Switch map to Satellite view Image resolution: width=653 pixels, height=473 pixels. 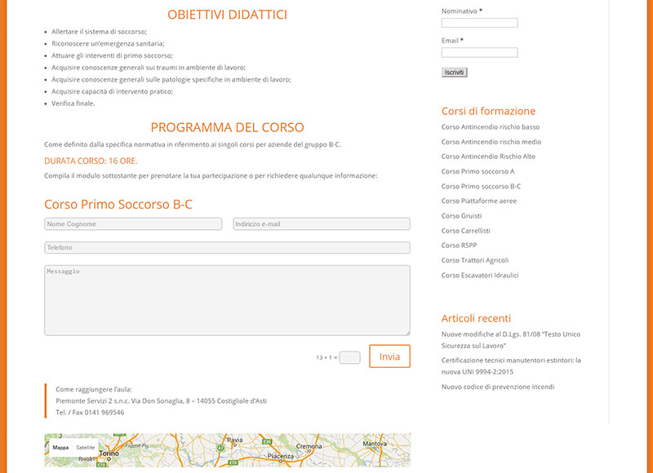pyautogui.click(x=86, y=448)
